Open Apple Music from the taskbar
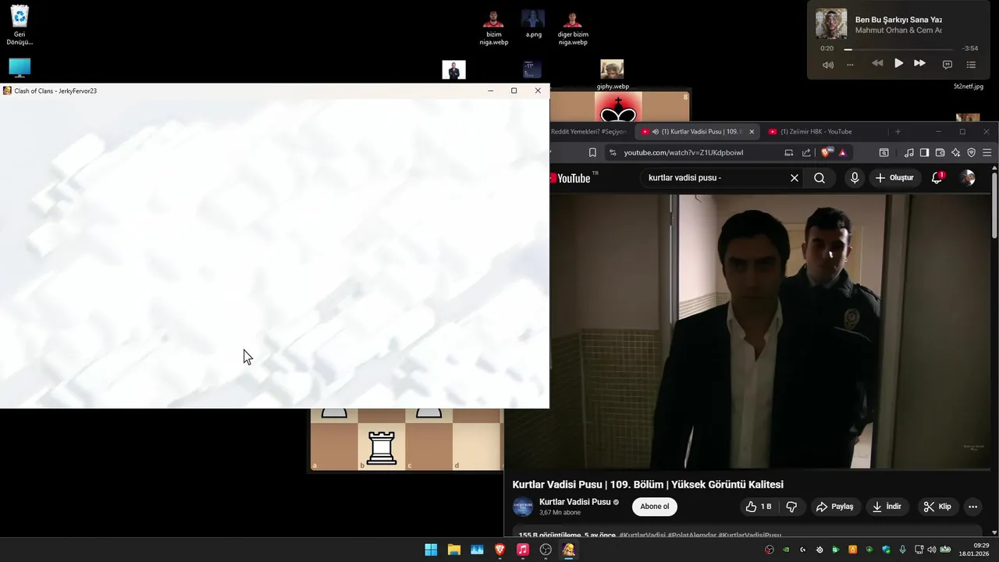999x562 pixels. coord(523,550)
